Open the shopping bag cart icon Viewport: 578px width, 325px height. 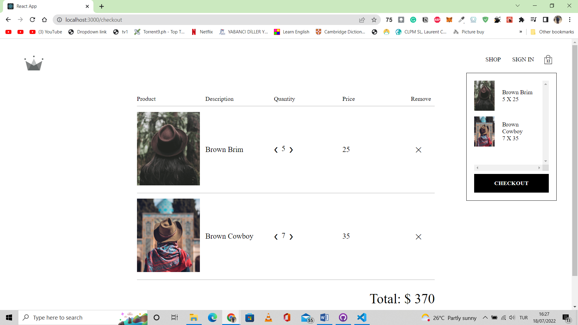[548, 60]
